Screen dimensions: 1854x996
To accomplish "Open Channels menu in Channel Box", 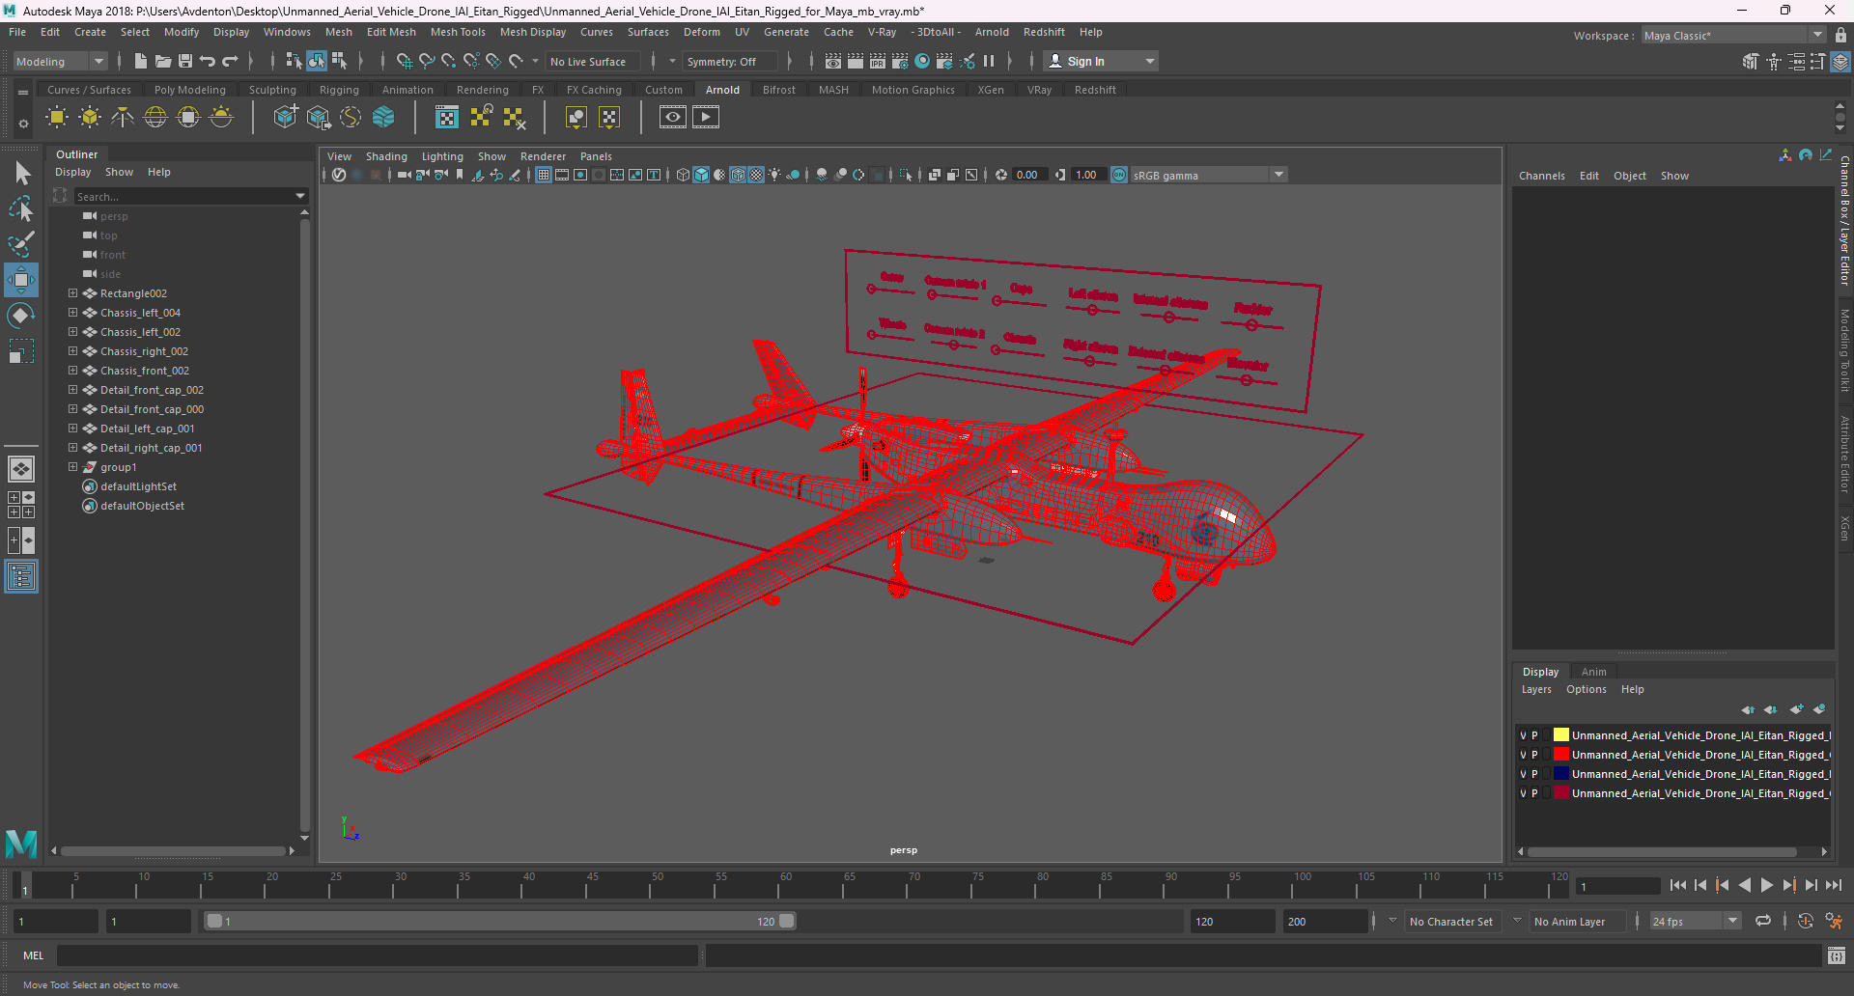I will (1541, 176).
